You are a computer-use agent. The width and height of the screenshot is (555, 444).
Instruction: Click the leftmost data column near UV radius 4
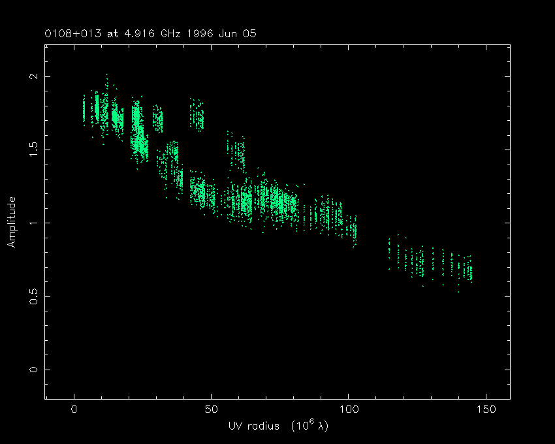point(84,108)
